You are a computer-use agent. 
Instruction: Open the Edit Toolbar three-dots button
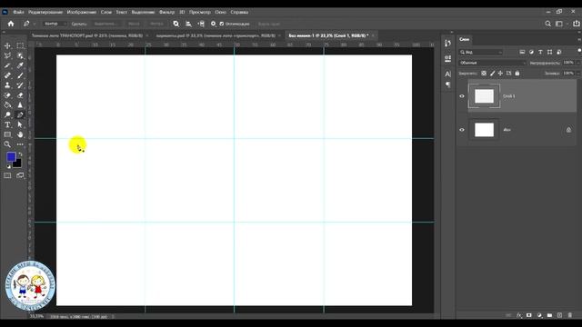pyautogui.click(x=20, y=144)
